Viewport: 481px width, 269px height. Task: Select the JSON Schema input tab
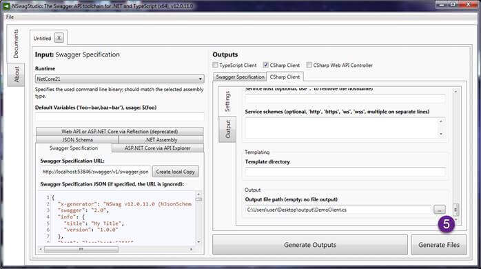77,140
